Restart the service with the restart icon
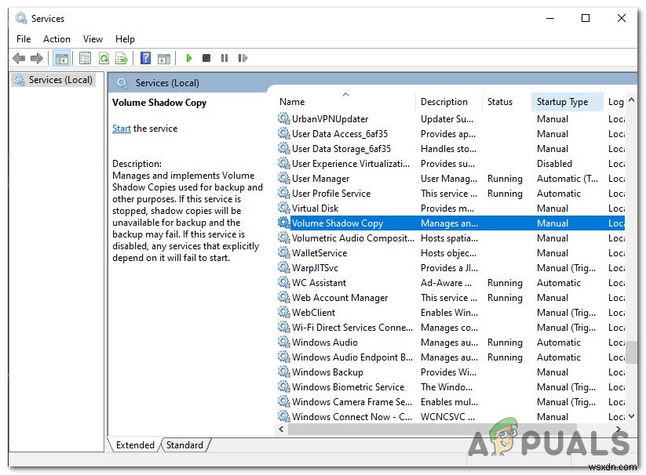Screen dimensions: 646x475 coord(243,57)
